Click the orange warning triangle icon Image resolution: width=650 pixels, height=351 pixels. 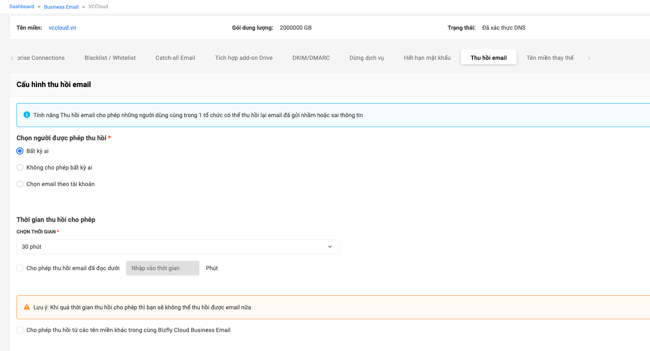pyautogui.click(x=27, y=307)
